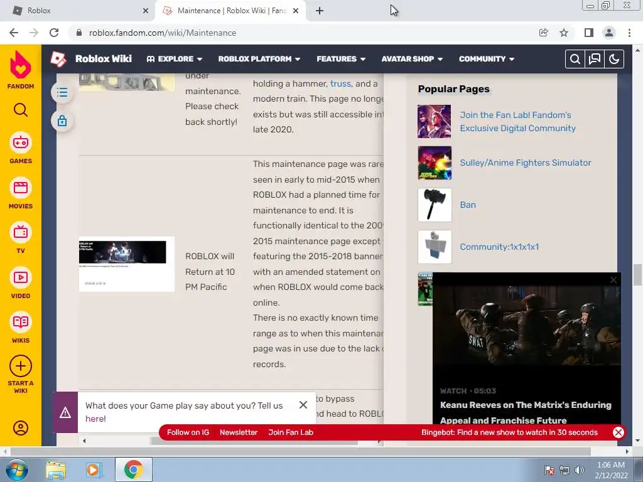Open the wiki discussions chat icon
Image resolution: width=643 pixels, height=482 pixels.
(595, 59)
